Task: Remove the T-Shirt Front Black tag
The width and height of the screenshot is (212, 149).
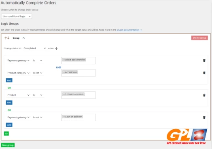Action: (64, 94)
